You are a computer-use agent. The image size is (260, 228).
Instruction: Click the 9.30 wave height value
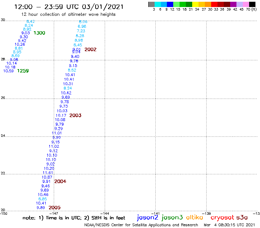(x=24, y=37)
